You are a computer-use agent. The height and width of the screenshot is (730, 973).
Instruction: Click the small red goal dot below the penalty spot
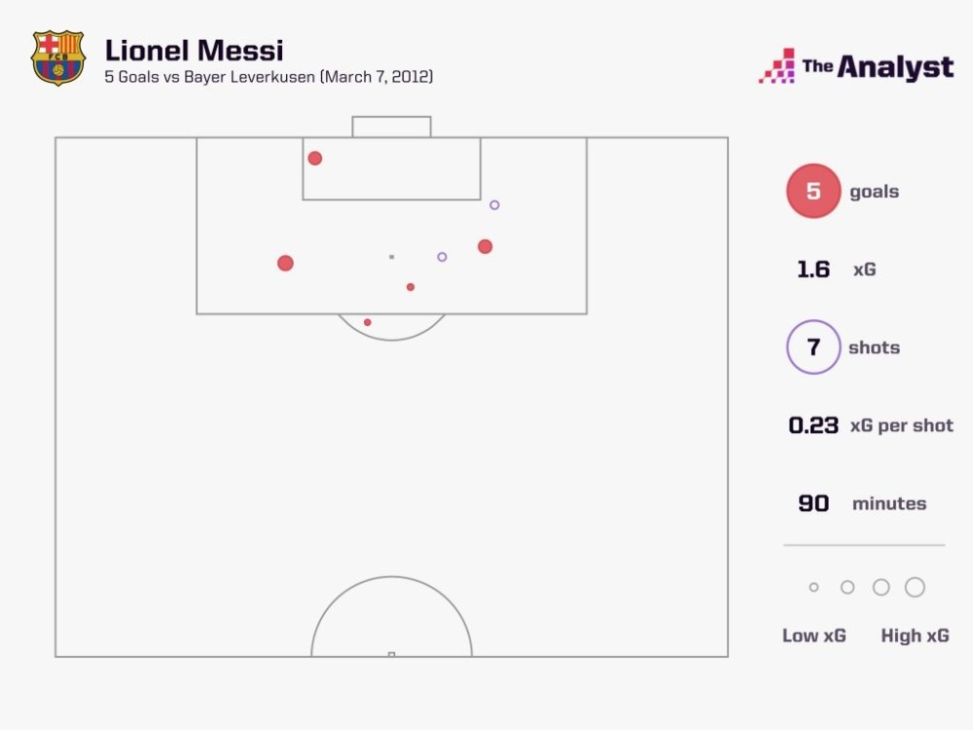[x=411, y=287]
